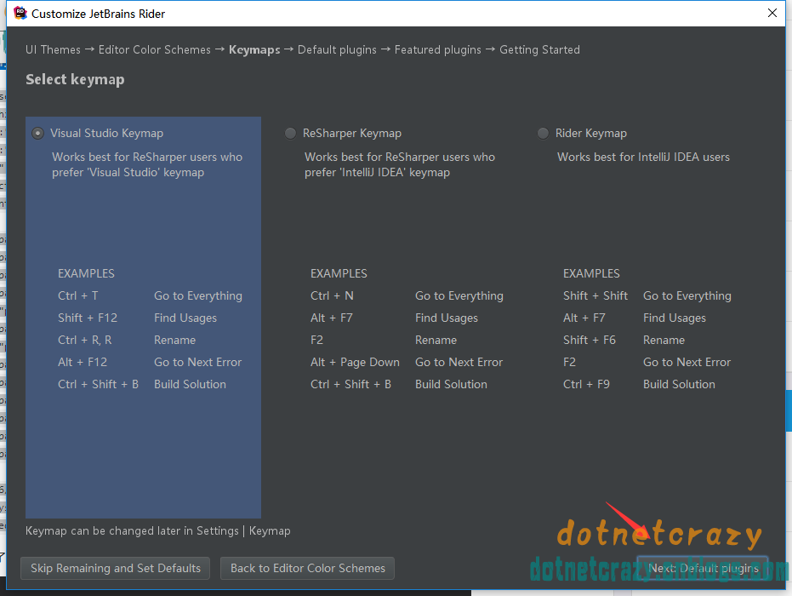Click the Keymaps breadcrumb step
Screen dimensions: 792x596
tap(254, 50)
